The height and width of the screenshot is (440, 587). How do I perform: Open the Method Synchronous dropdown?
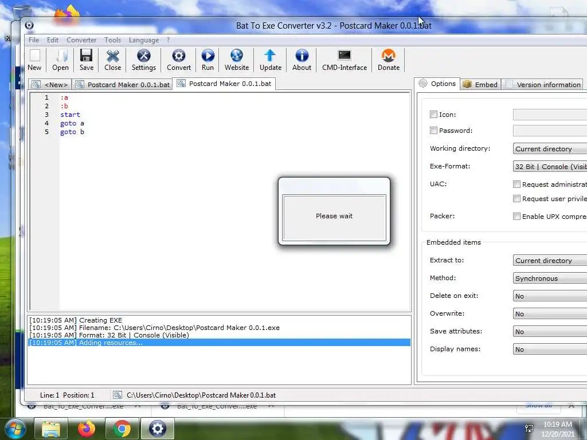pos(550,278)
